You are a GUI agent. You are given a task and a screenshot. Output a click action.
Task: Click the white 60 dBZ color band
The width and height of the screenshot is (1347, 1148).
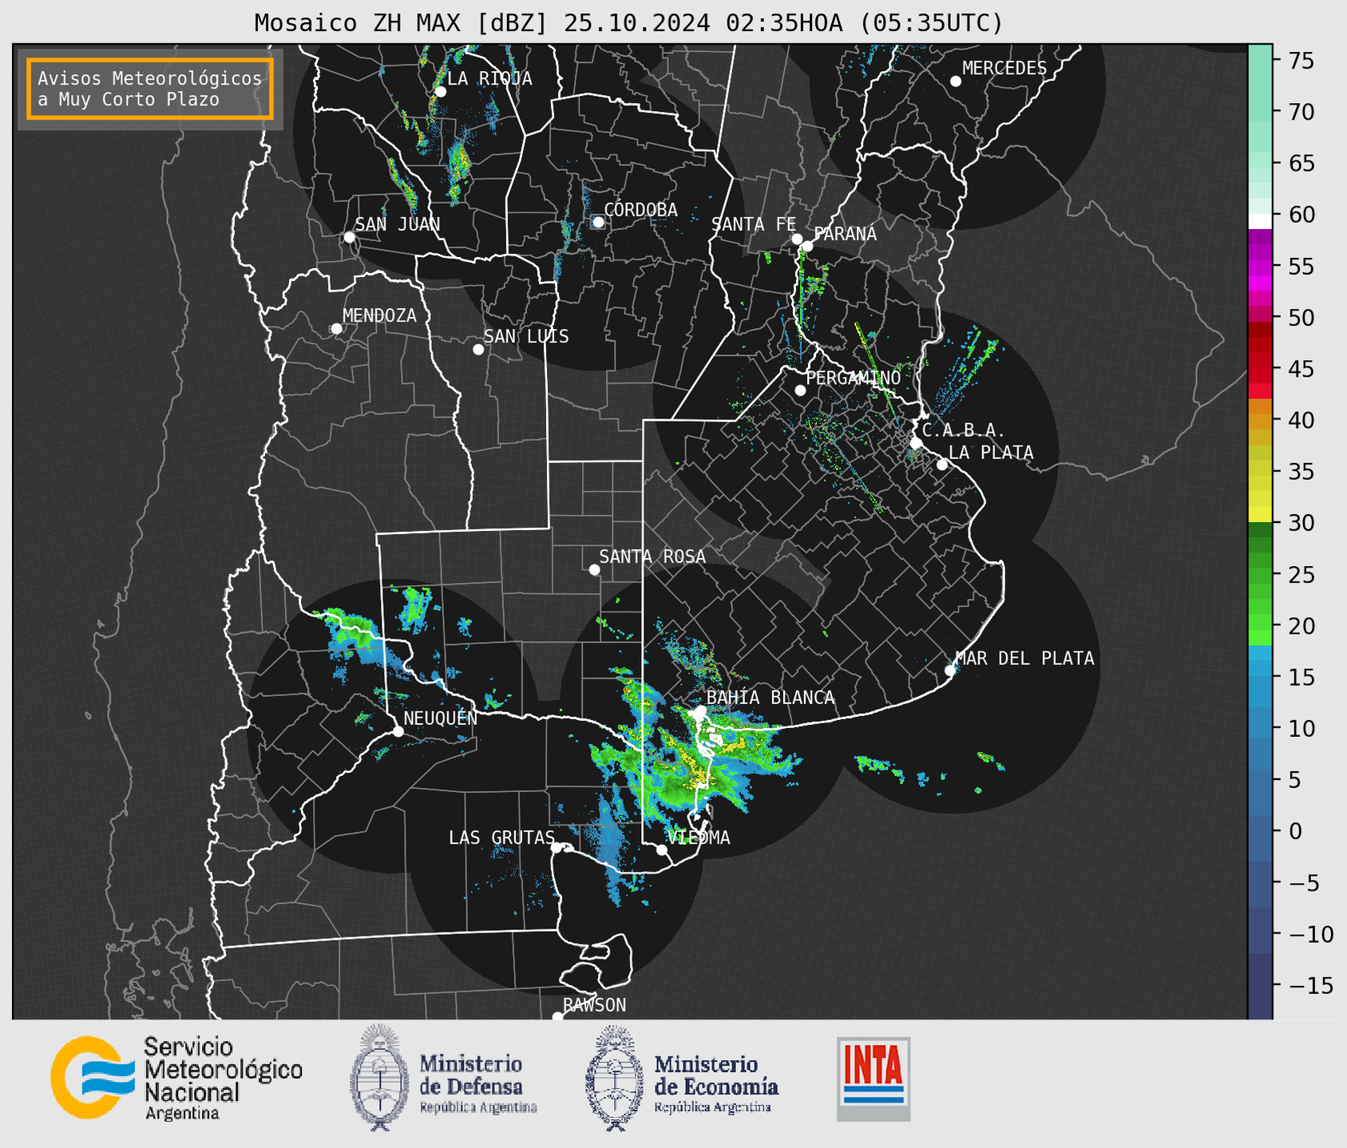(1260, 220)
